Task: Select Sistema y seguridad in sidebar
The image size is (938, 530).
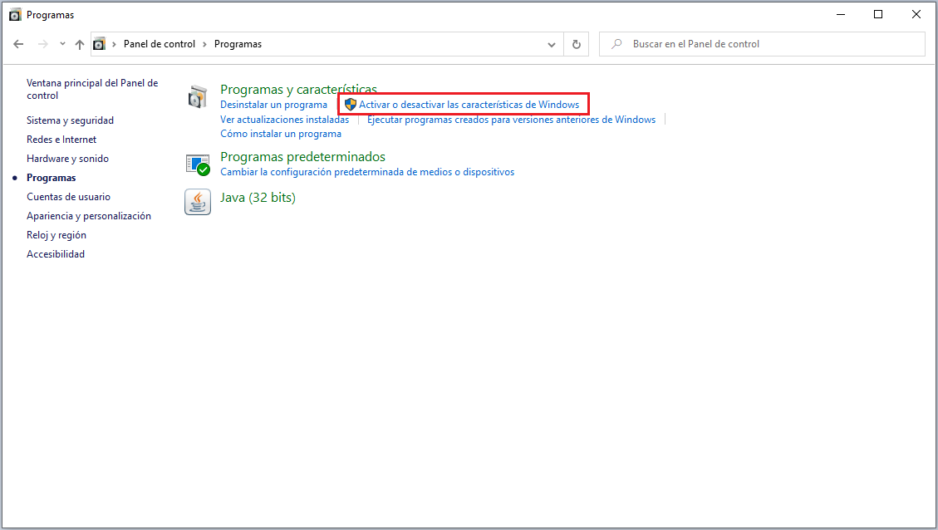Action: [x=70, y=120]
